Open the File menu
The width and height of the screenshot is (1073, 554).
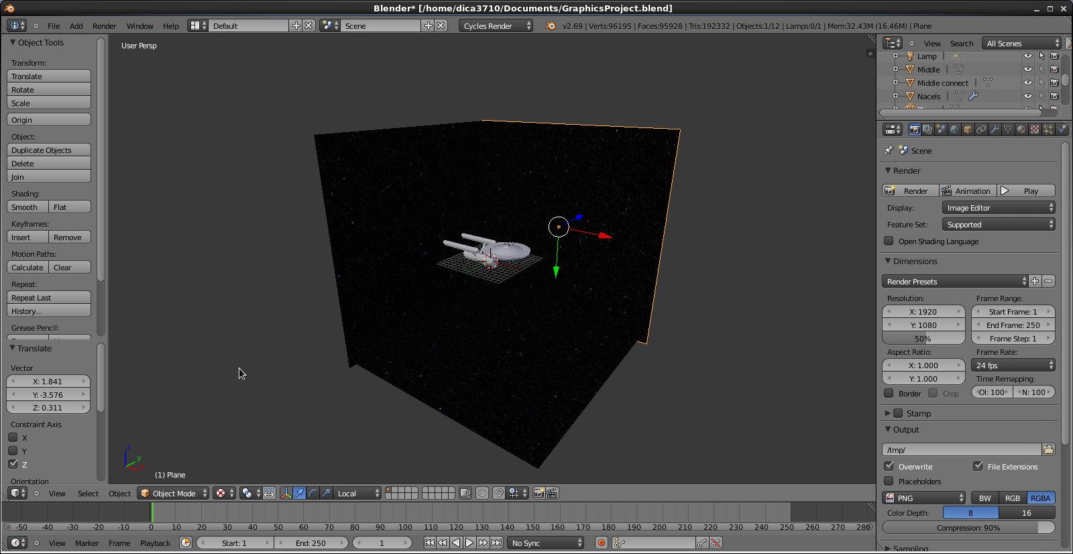[54, 26]
